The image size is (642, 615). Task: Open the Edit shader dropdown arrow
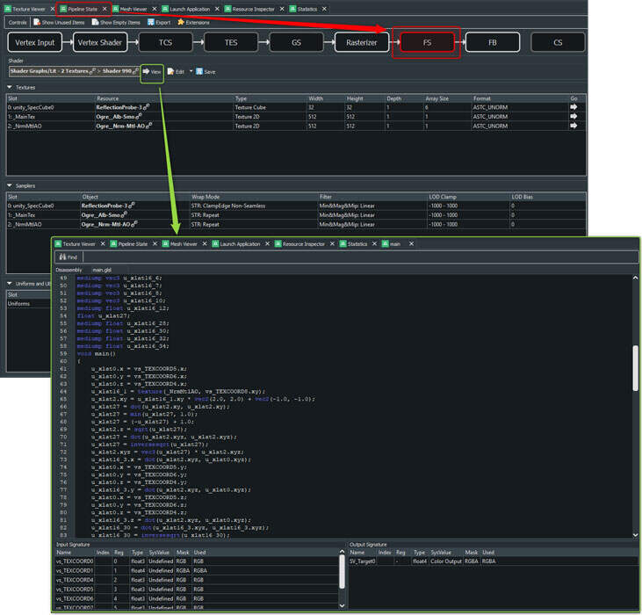[x=190, y=71]
